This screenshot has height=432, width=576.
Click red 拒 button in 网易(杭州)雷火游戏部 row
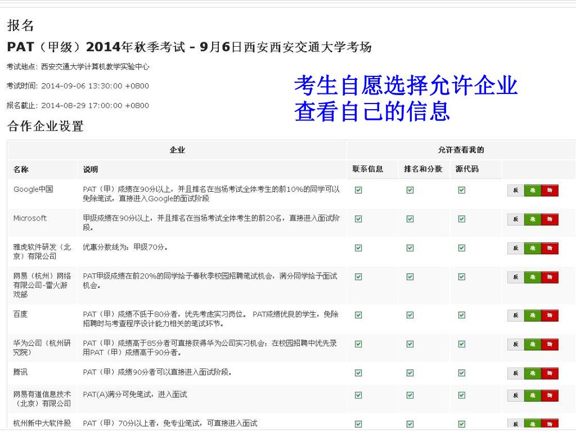pyautogui.click(x=550, y=277)
